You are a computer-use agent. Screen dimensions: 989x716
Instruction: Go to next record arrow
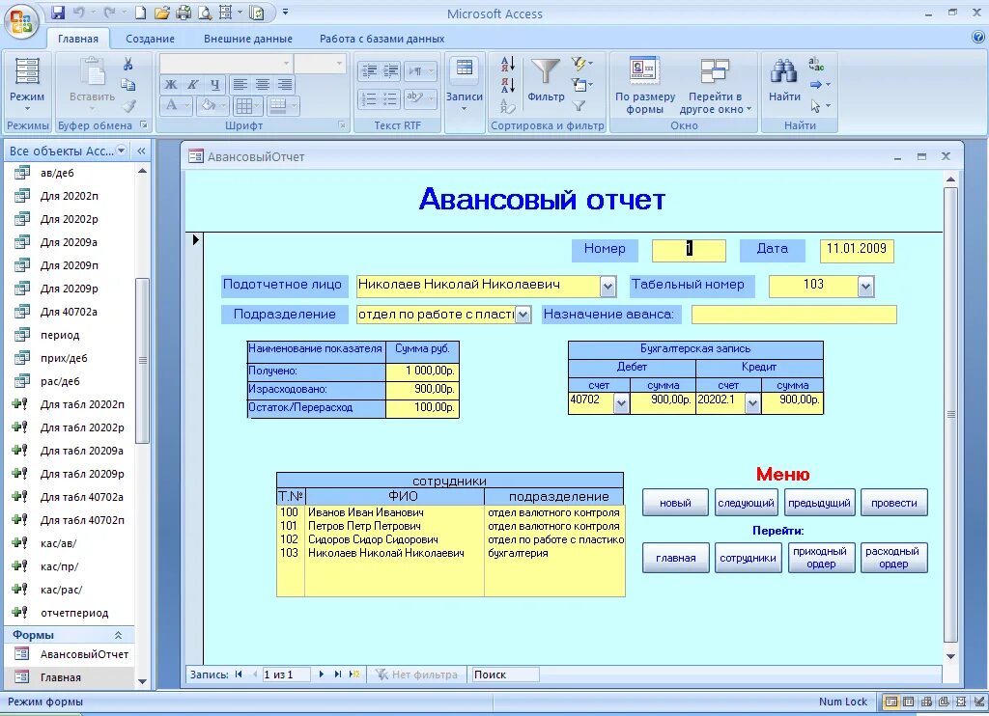[x=321, y=675]
